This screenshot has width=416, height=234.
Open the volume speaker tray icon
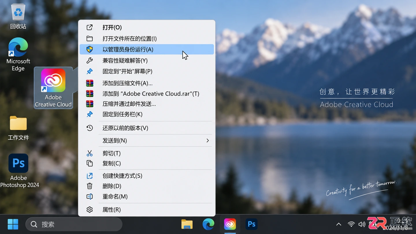pos(362,224)
